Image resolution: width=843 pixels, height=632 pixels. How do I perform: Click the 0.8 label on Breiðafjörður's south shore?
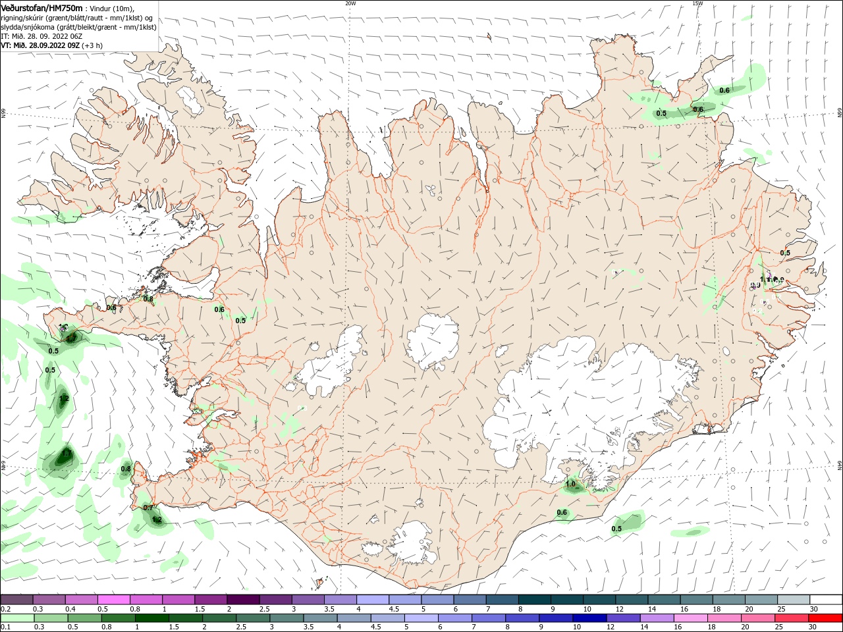pos(148,299)
